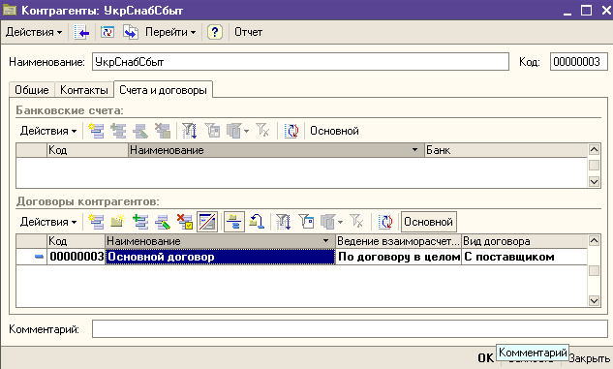Open the Перейти dropdown menu
Viewport: 613px width, 369px height.
170,32
